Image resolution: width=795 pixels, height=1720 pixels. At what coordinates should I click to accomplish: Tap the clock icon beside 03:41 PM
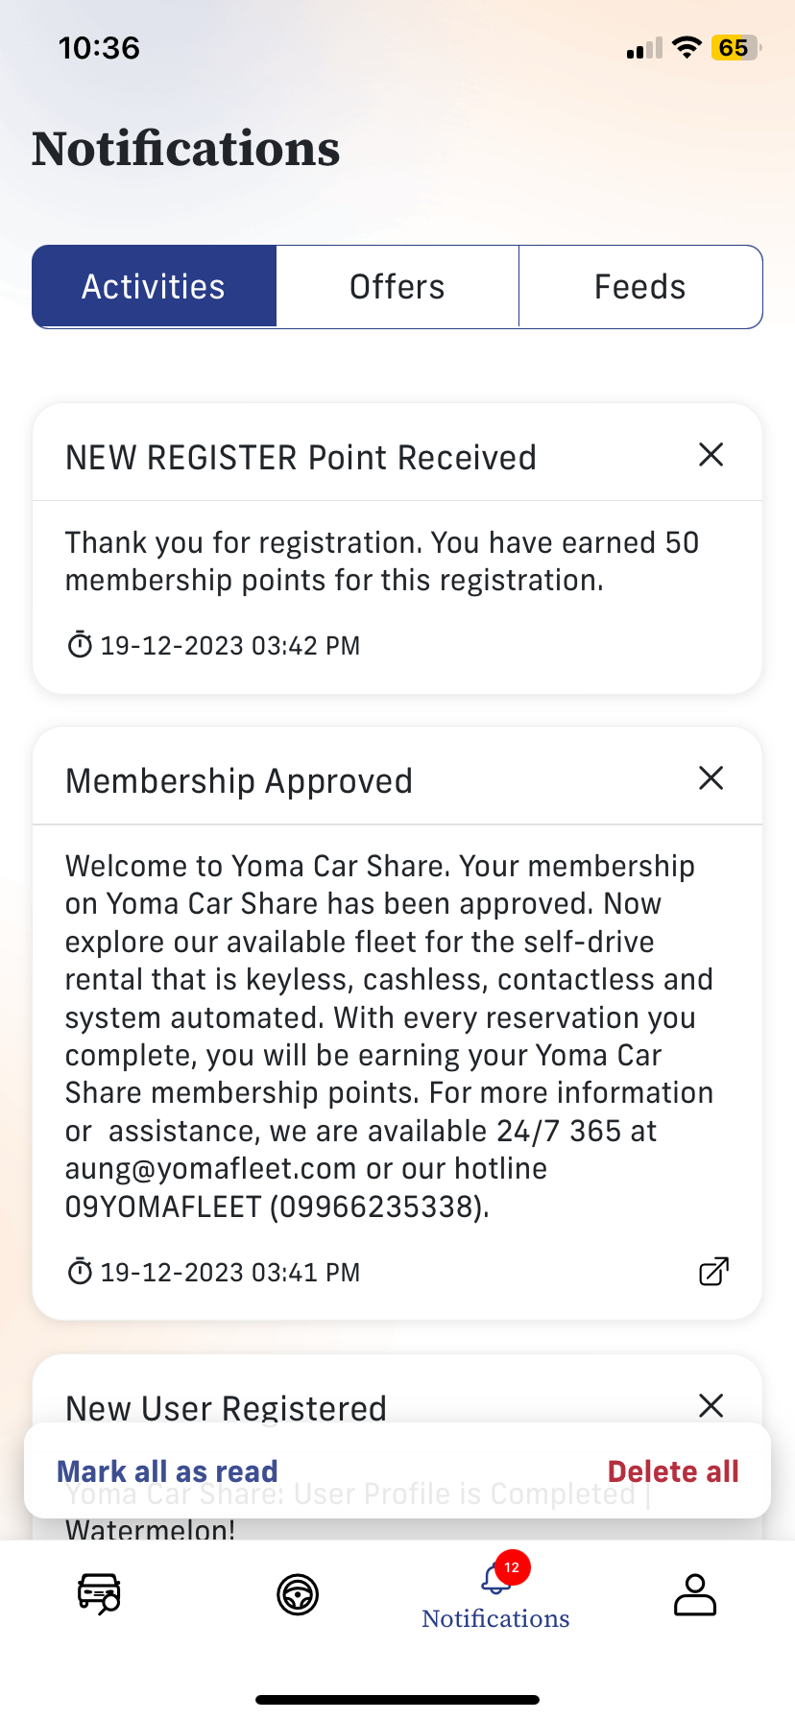pyautogui.click(x=80, y=1273)
